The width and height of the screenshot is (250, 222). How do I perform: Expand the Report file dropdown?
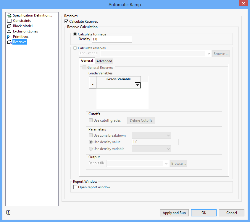[166, 164]
